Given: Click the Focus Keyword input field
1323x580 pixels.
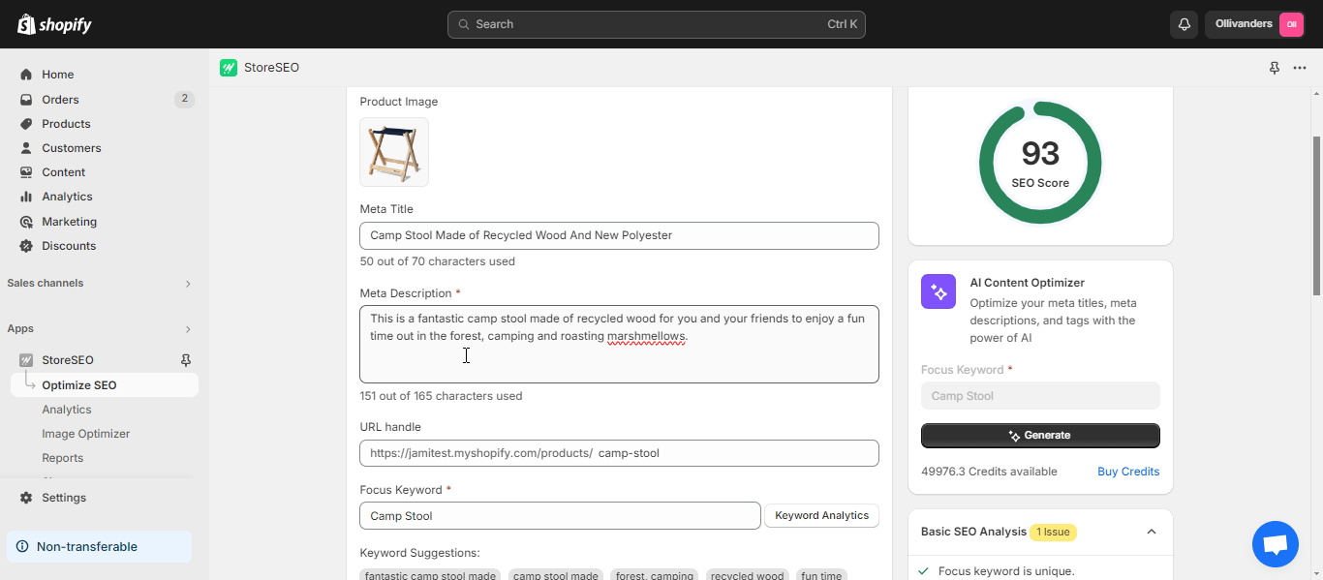Looking at the screenshot, I should [560, 516].
